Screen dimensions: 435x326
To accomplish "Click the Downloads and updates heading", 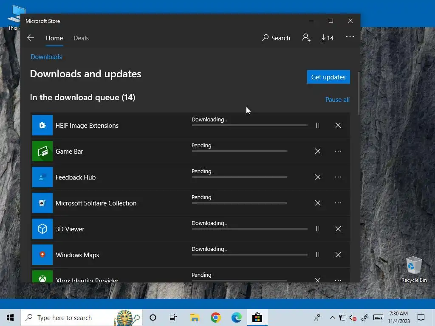I will coord(85,74).
